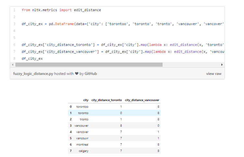Open the 'view raw' link
Image resolution: width=244 pixels, height=157 pixels.
[213, 74]
